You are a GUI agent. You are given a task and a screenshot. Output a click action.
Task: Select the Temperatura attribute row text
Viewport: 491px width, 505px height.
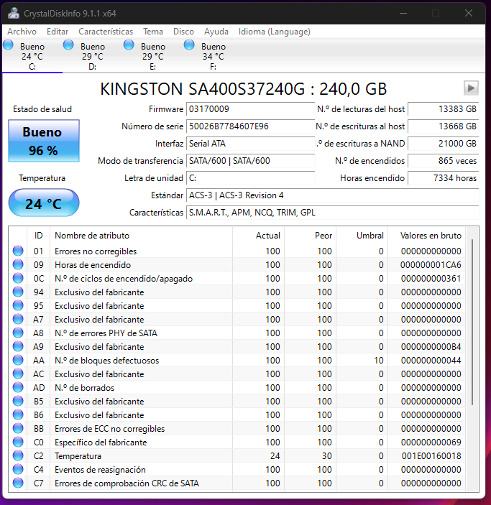click(78, 456)
